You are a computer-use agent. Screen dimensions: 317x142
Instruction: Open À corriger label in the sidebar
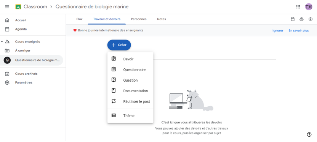(x=22, y=50)
